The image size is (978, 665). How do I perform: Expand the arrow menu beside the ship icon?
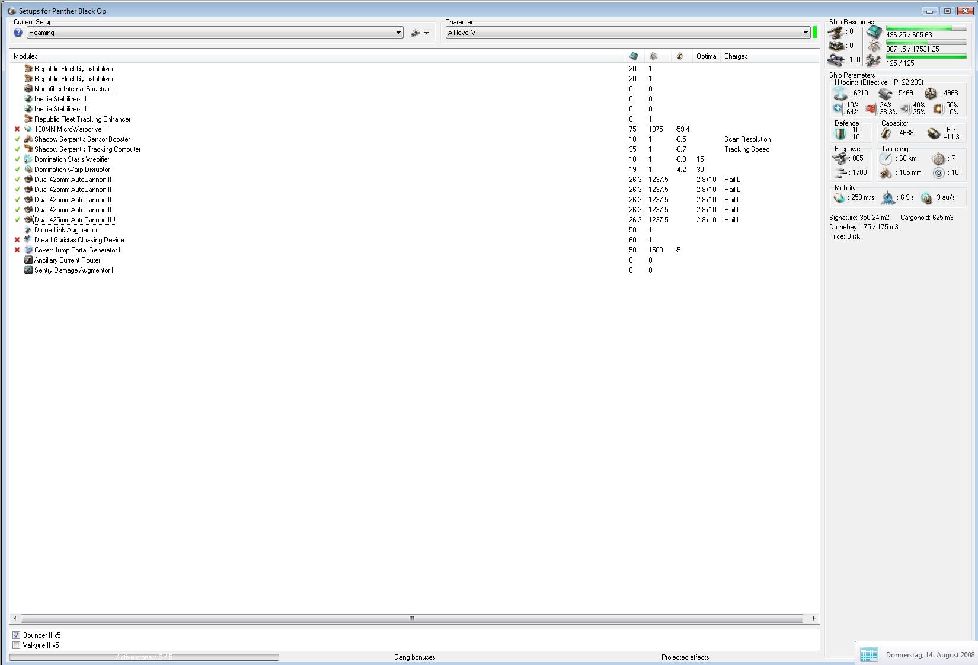(426, 33)
